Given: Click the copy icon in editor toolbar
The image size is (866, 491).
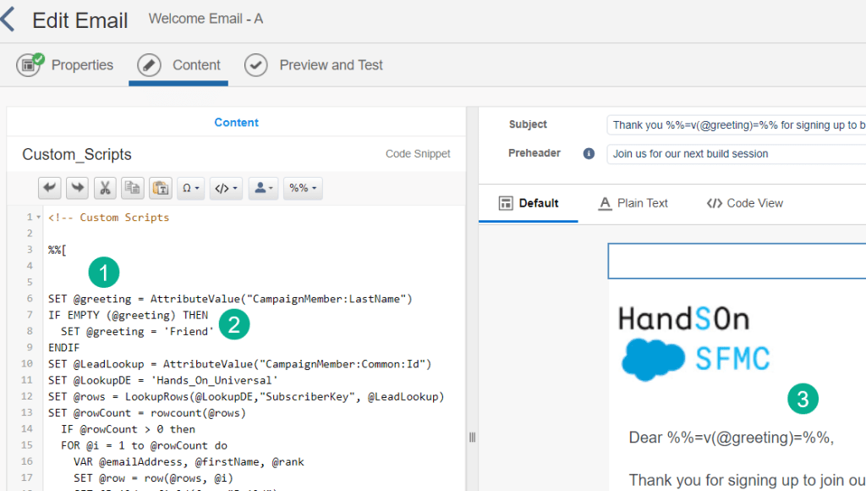Looking at the screenshot, I should (x=132, y=188).
